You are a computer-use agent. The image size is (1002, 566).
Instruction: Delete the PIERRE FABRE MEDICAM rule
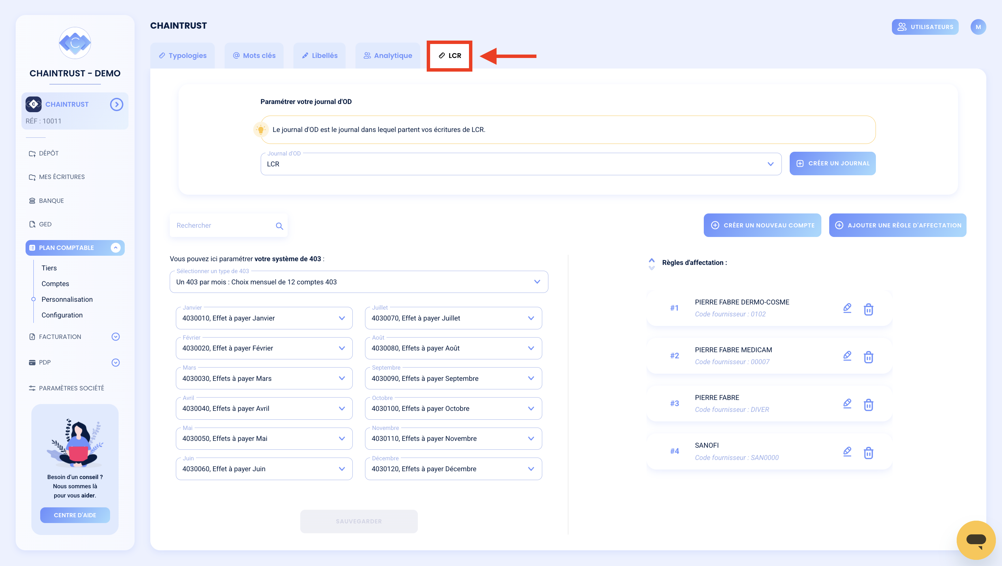(x=869, y=357)
